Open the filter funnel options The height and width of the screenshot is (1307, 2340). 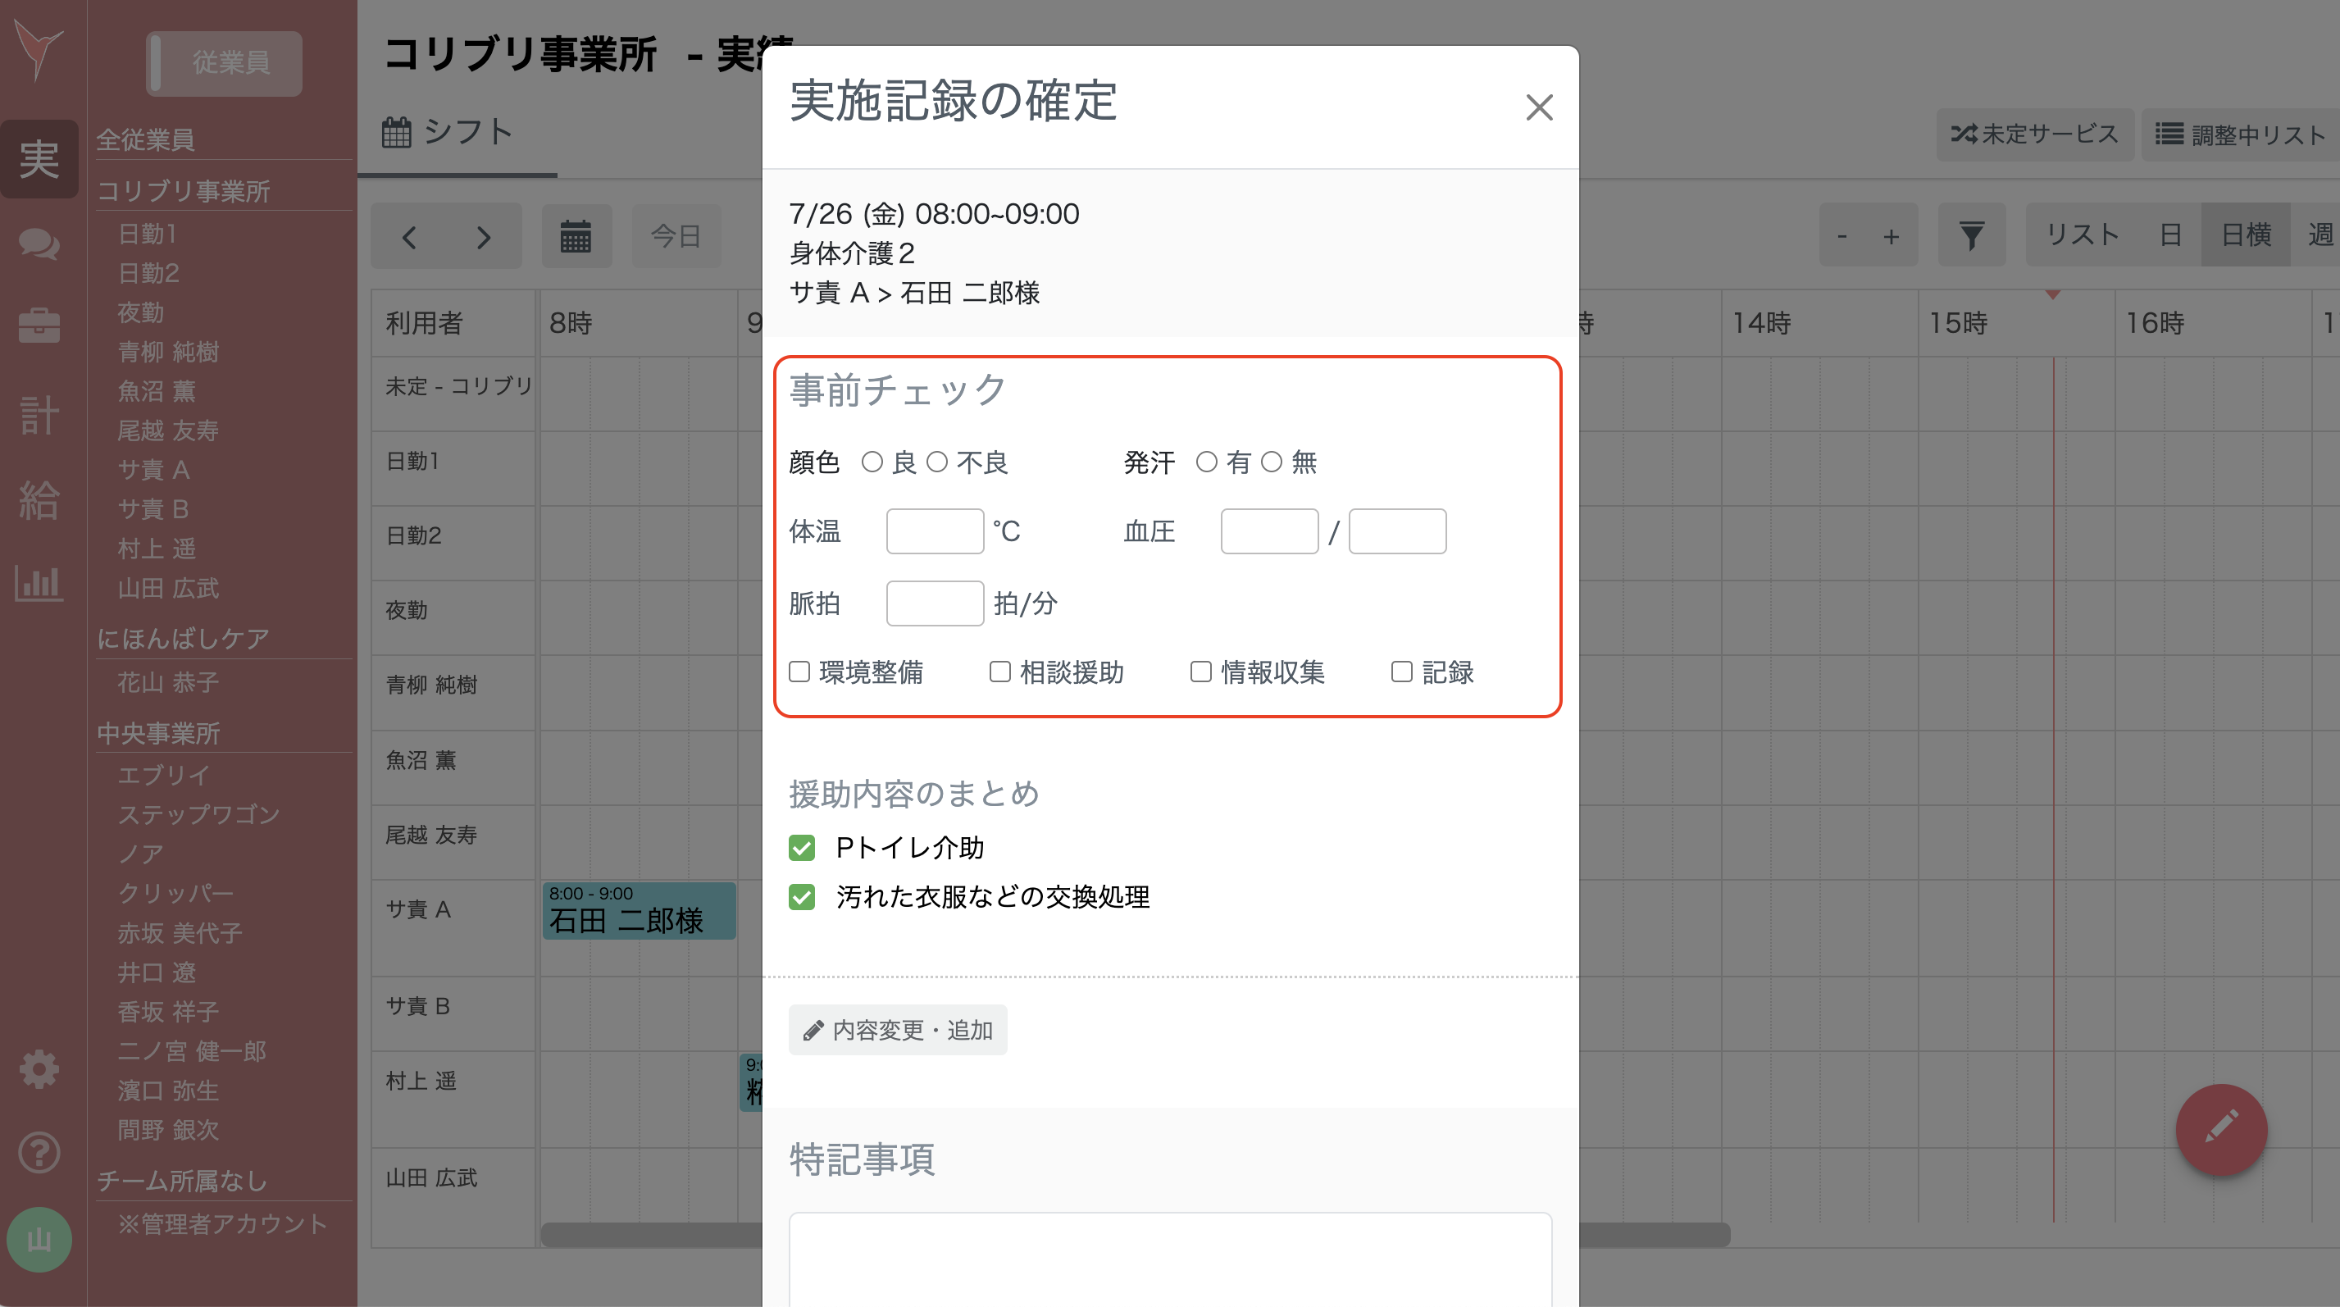coord(1971,235)
